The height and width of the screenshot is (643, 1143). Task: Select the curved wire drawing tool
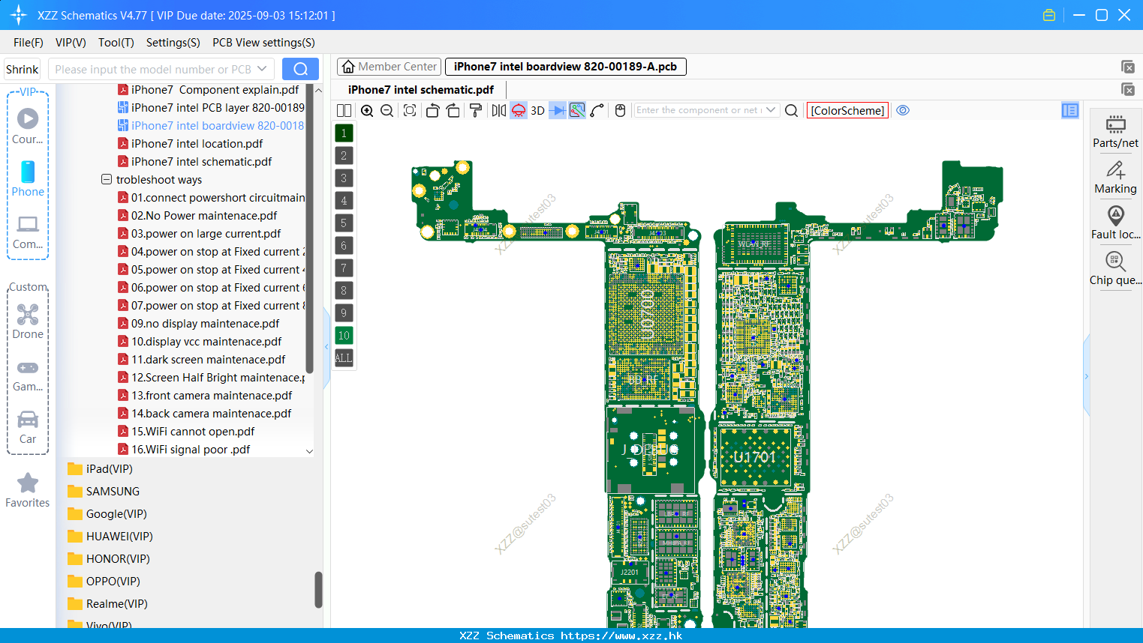(x=597, y=110)
